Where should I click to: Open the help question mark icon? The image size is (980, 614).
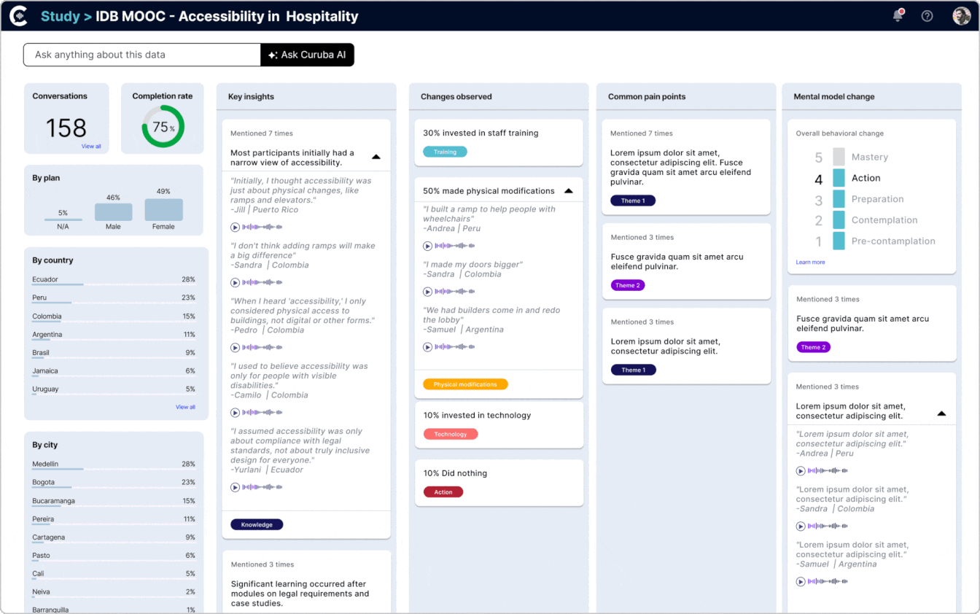point(927,15)
